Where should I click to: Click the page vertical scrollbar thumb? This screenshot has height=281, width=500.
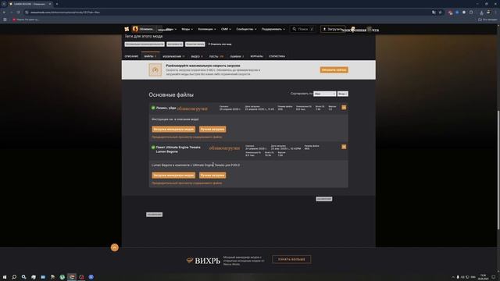click(498, 169)
